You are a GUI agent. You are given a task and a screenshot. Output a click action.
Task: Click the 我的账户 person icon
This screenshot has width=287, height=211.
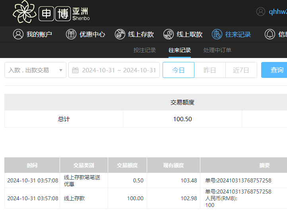coord(18,34)
